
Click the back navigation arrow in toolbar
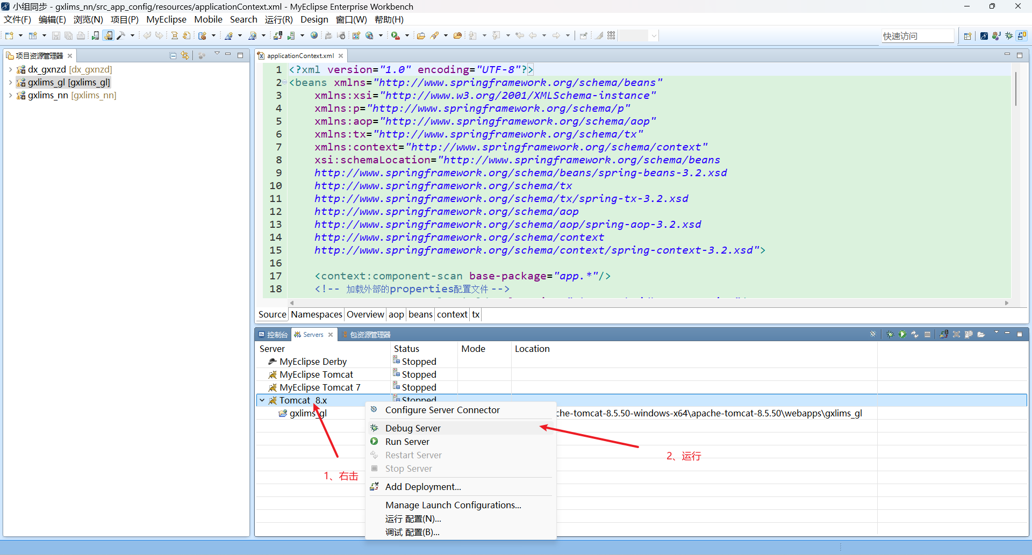coord(533,35)
